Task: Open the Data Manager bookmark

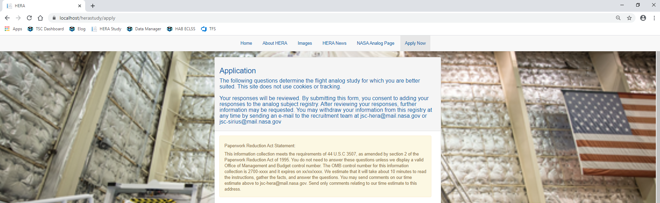Action: coord(144,29)
